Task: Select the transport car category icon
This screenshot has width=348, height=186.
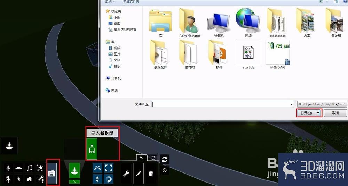Action: (19, 168)
